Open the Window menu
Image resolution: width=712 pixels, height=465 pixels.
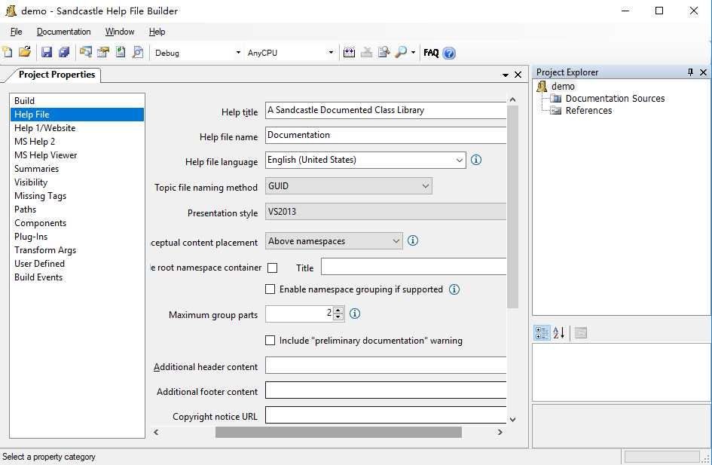120,32
